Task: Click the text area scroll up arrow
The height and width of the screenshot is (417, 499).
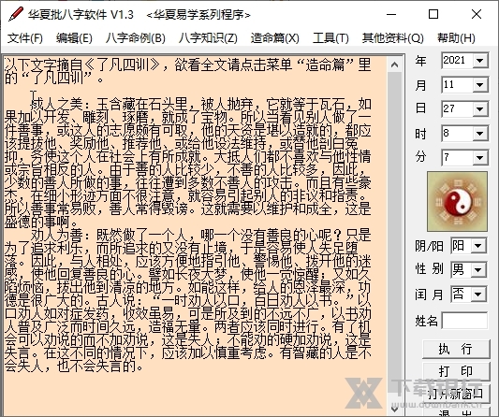Action: pos(395,65)
